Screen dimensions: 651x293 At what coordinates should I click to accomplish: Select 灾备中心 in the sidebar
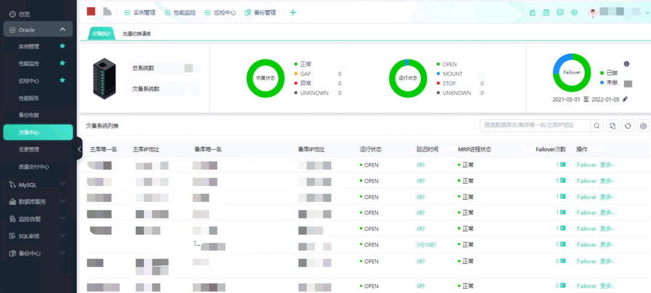(x=38, y=132)
